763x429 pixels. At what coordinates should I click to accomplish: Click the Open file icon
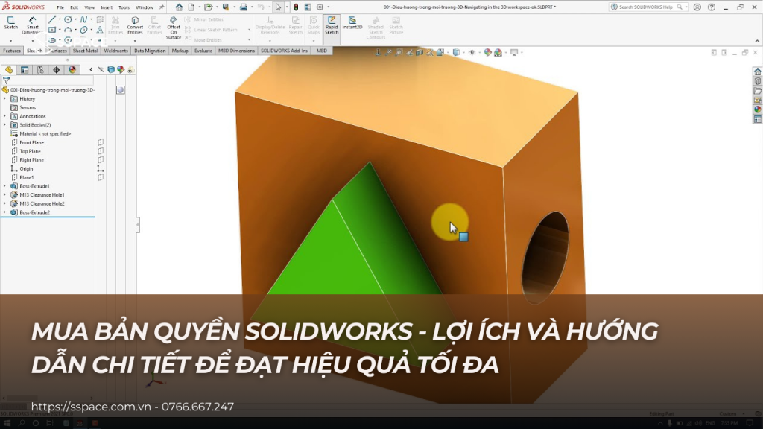click(x=208, y=7)
